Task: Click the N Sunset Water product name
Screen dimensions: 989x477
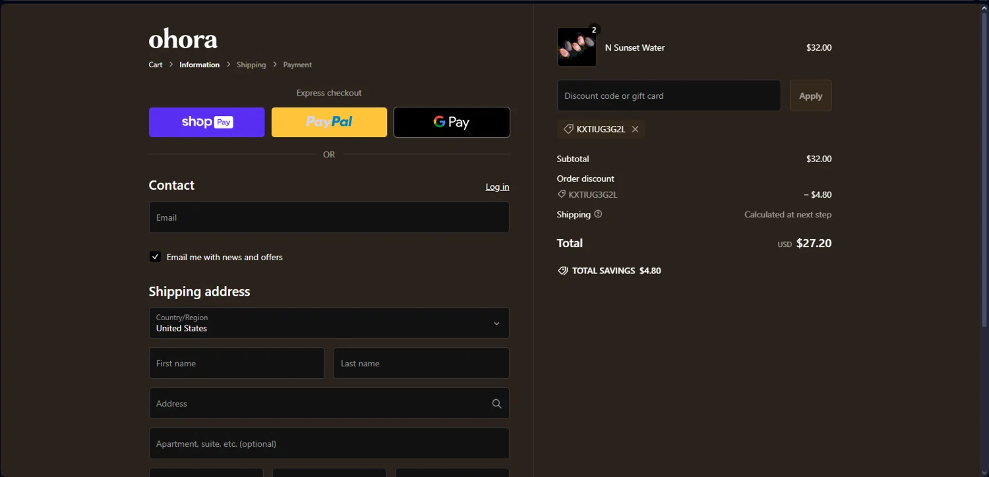Action: coord(635,47)
